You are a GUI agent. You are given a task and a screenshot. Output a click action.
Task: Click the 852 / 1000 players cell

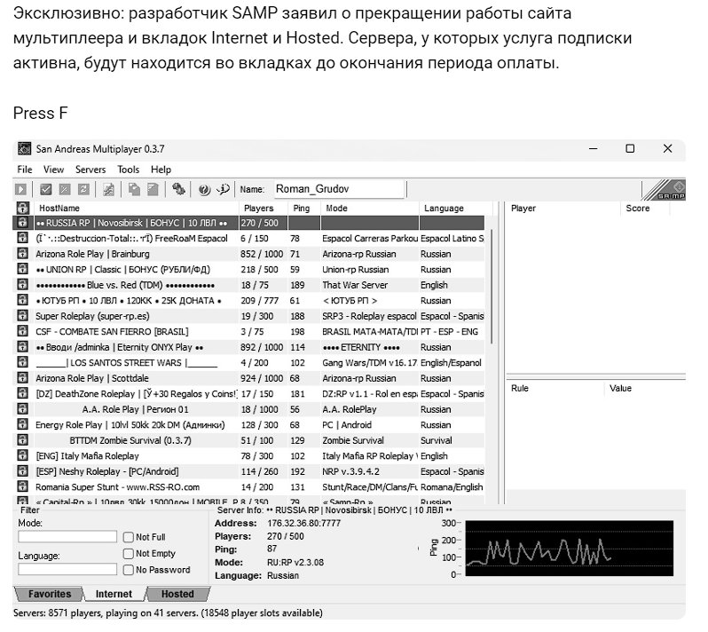(x=262, y=254)
